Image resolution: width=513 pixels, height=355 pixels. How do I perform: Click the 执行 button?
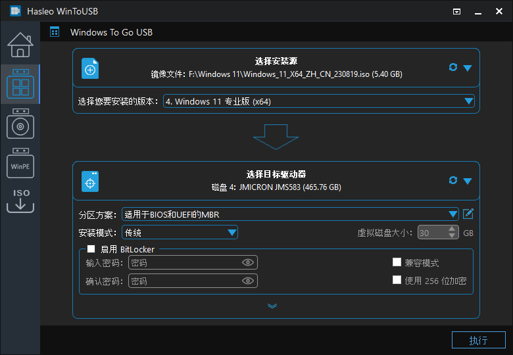click(479, 341)
